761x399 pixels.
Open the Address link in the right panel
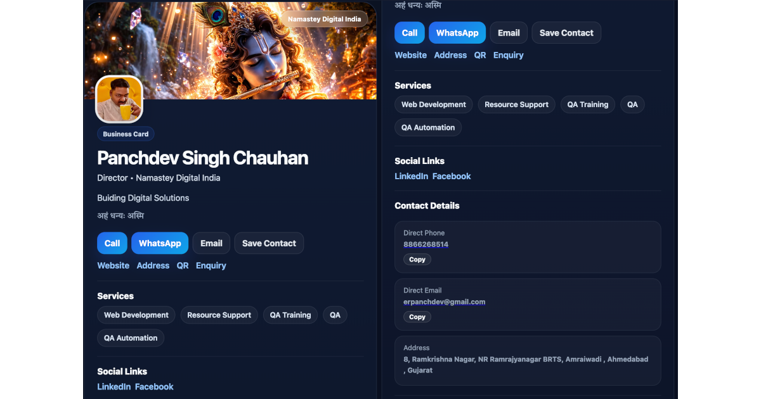coord(450,55)
